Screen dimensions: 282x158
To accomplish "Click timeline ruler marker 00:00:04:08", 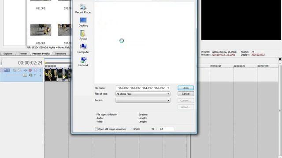I will click(x=263, y=66).
